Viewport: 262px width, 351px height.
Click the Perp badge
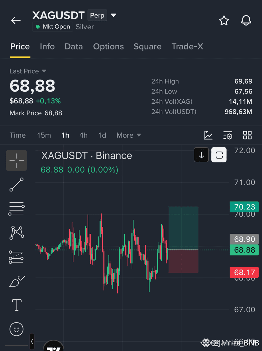point(97,15)
